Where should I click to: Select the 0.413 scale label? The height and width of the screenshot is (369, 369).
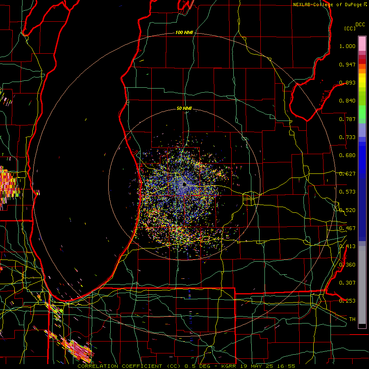(347, 246)
